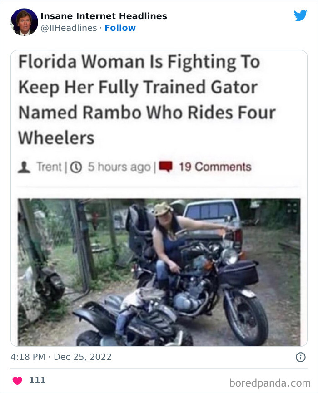Screen dimensions: 318x393
Task: Open the tweet info circle icon
Action: (x=300, y=357)
